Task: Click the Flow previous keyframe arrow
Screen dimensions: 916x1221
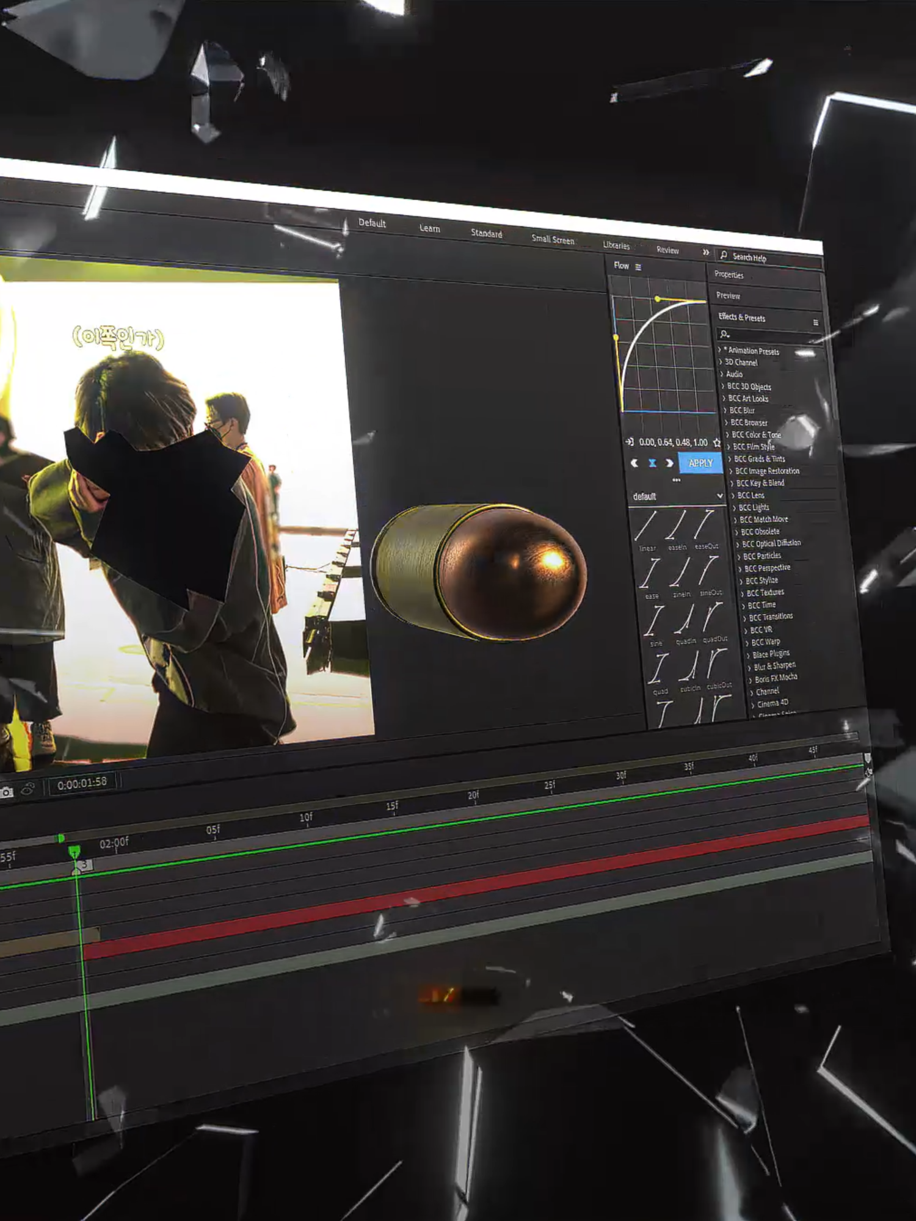Action: (634, 463)
